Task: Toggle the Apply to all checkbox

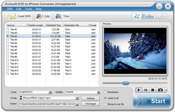Action: tap(105, 98)
